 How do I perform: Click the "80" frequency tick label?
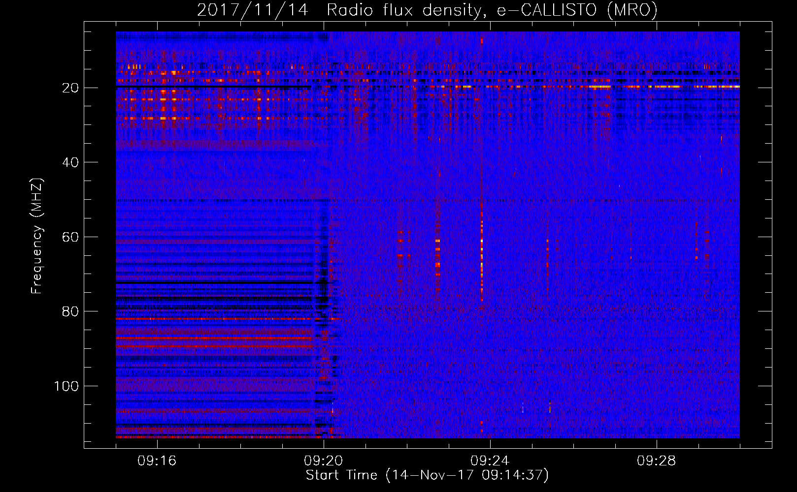pyautogui.click(x=70, y=312)
